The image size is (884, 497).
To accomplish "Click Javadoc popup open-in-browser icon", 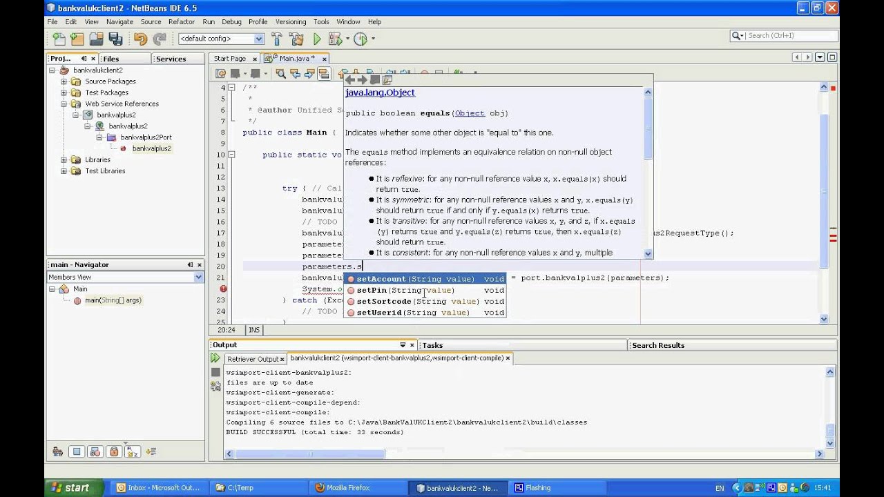I will (375, 80).
